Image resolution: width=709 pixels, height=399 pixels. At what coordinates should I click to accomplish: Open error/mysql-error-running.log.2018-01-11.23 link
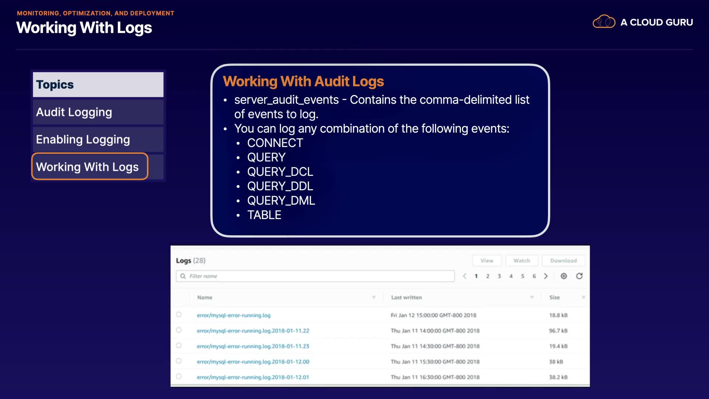click(x=253, y=346)
